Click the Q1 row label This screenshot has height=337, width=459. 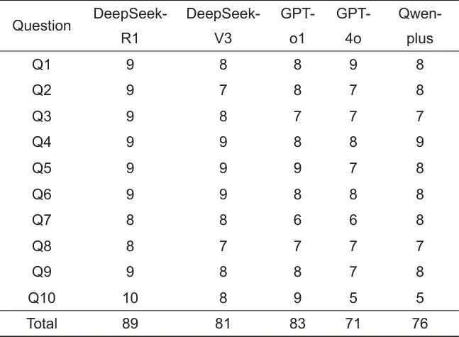(43, 66)
